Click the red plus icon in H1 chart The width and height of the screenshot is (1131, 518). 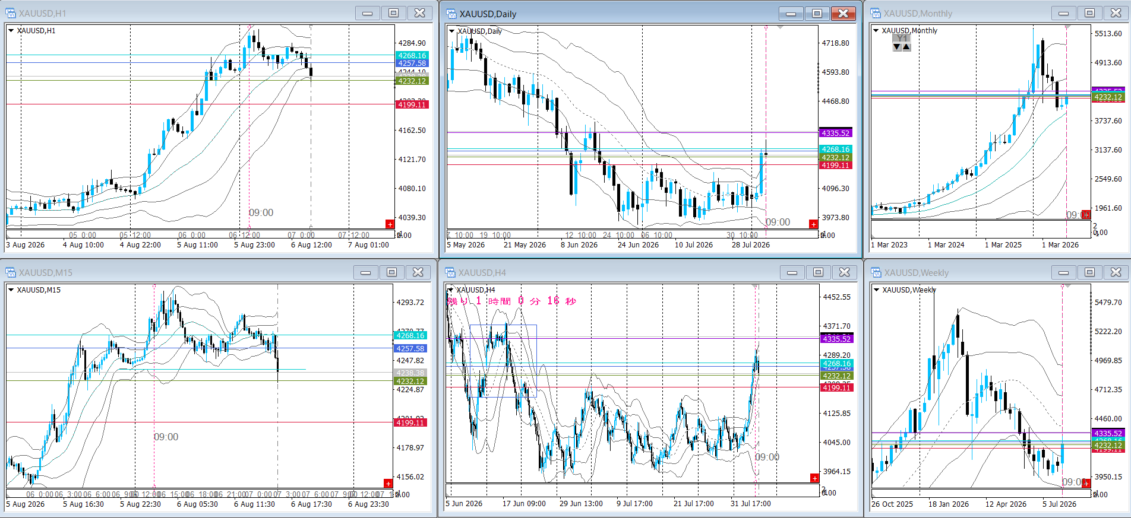tap(390, 224)
